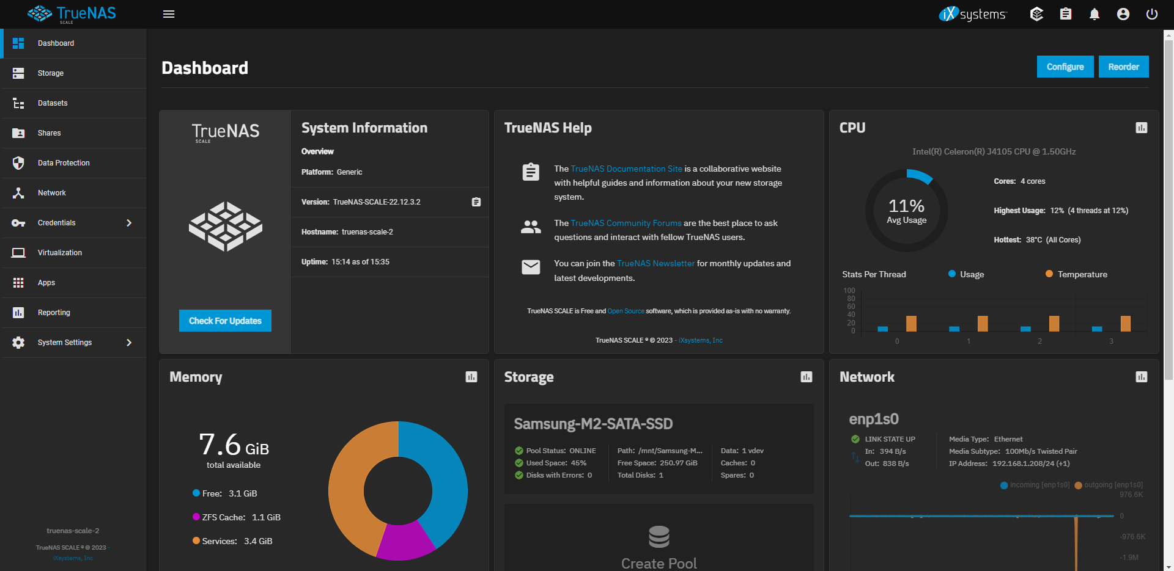Open the jobs clipboard icon in top bar
Viewport: 1174px width, 571px height.
(1065, 14)
